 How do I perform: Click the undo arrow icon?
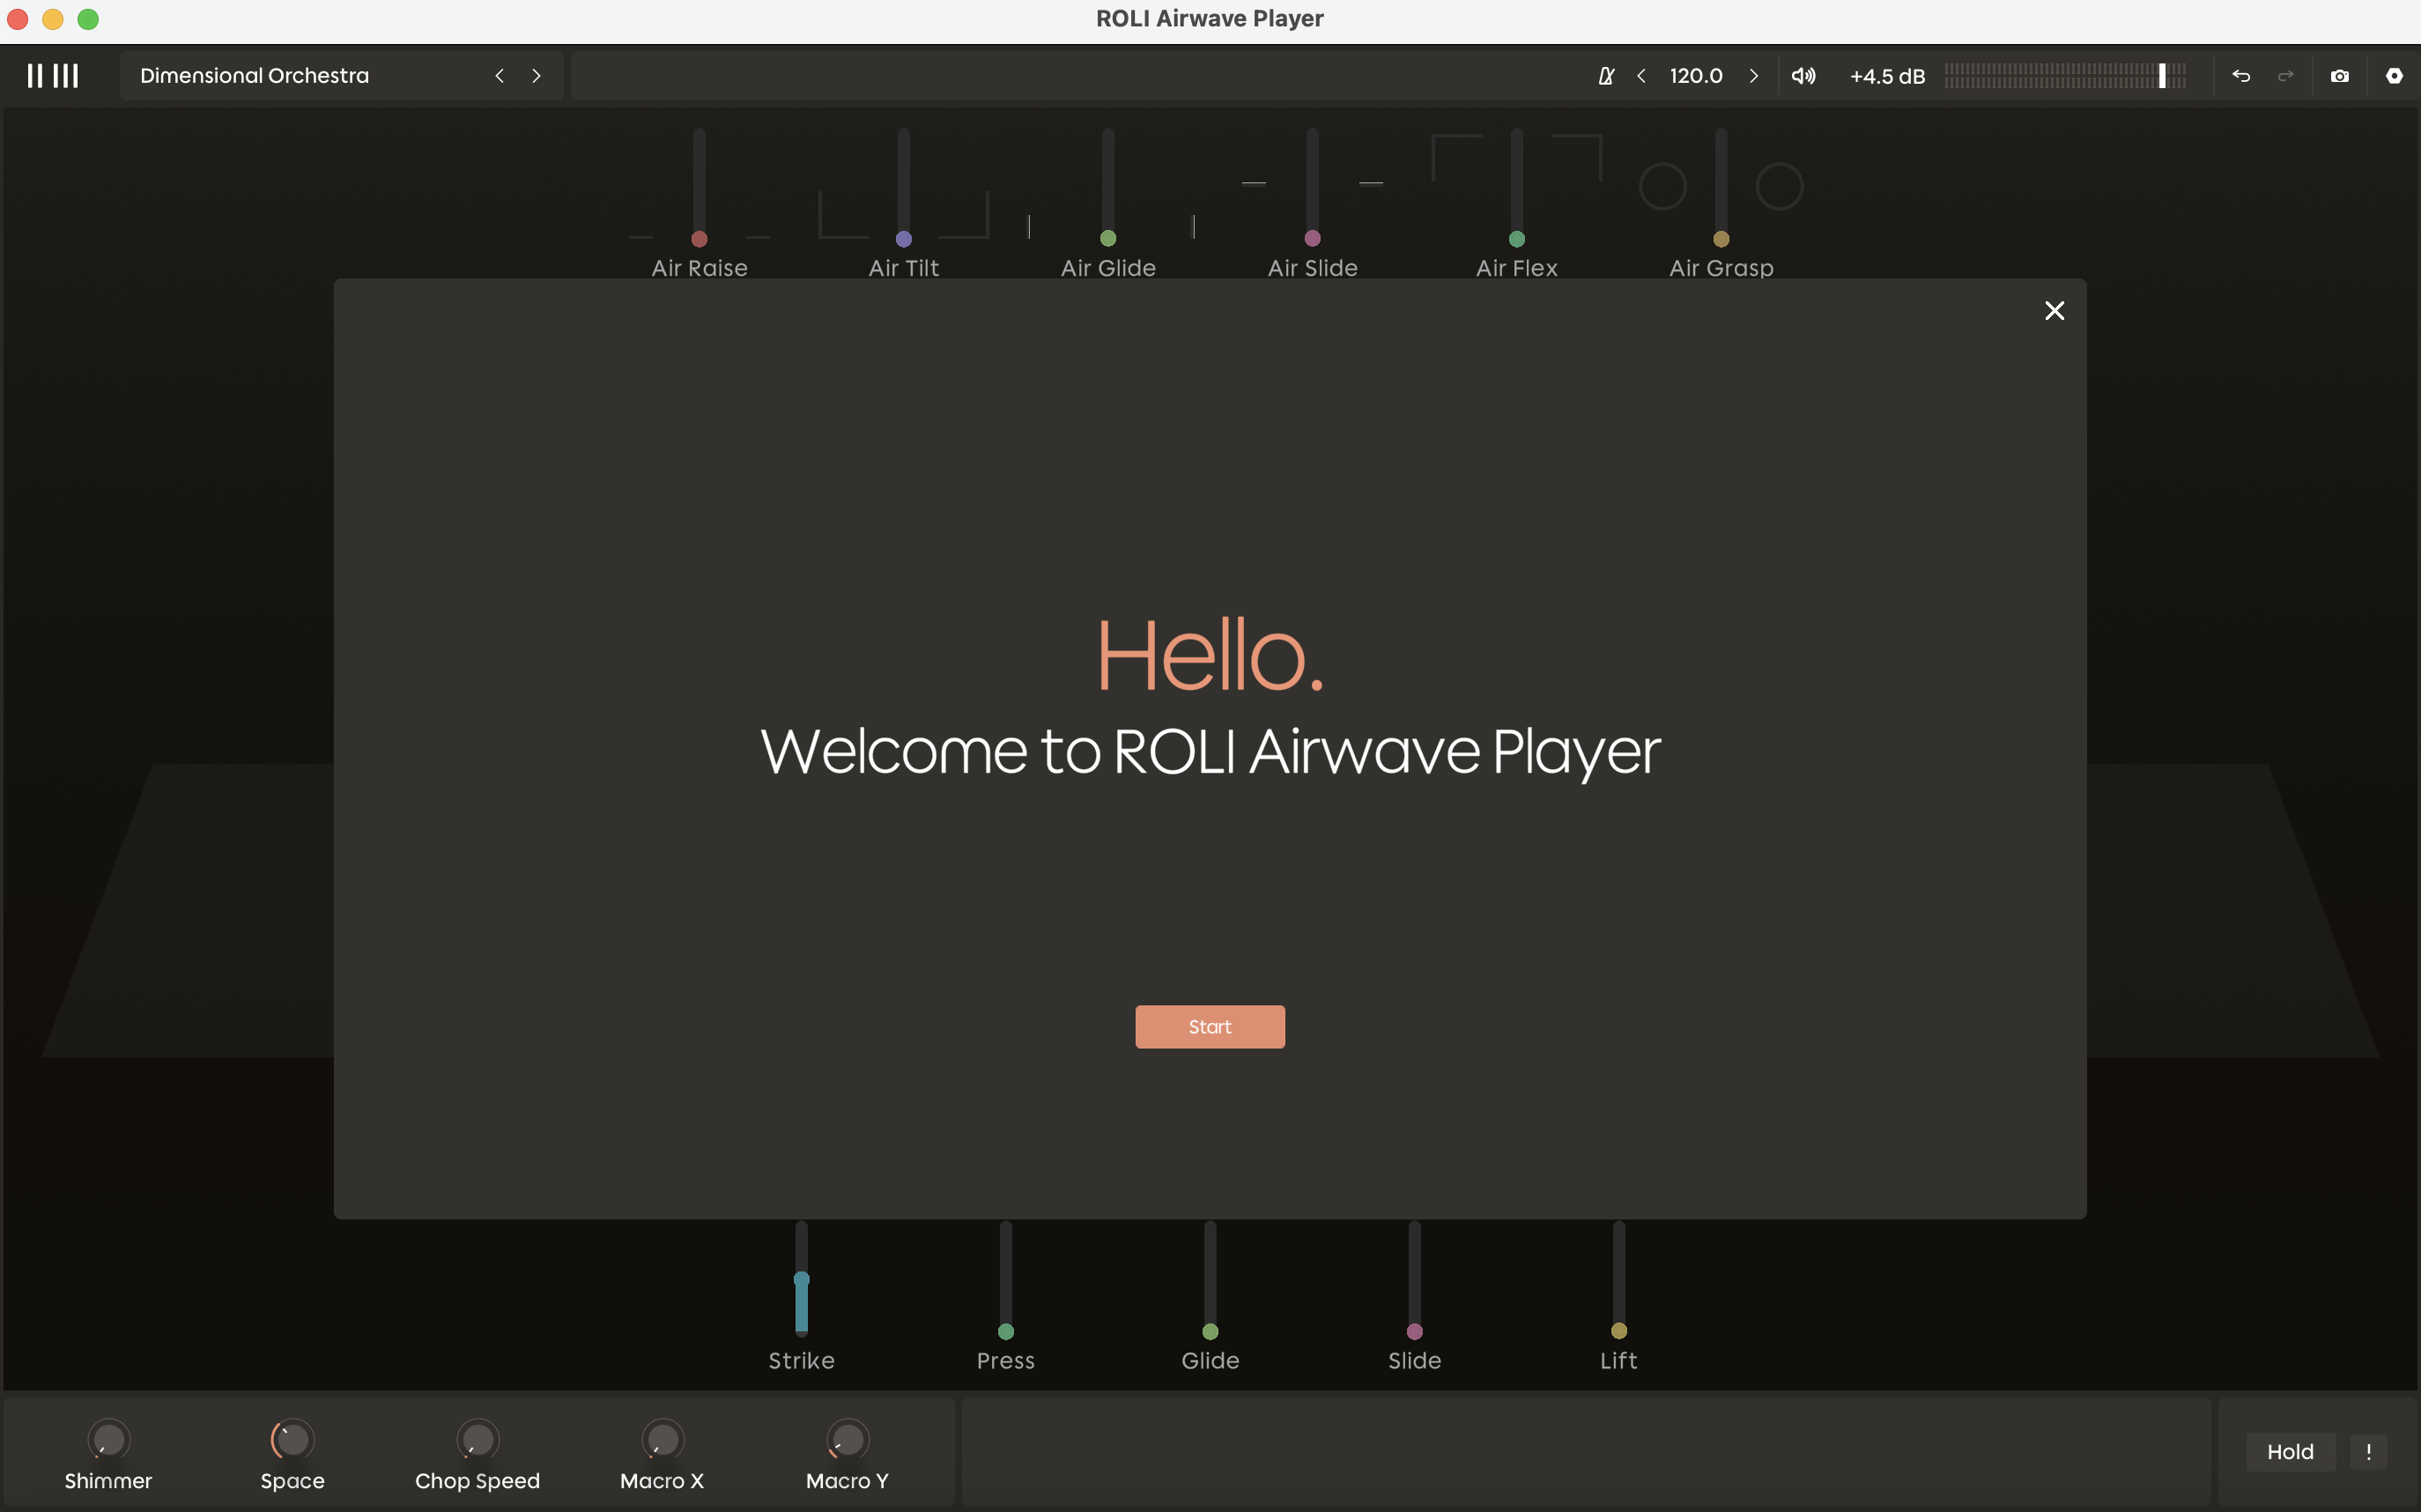2241,76
